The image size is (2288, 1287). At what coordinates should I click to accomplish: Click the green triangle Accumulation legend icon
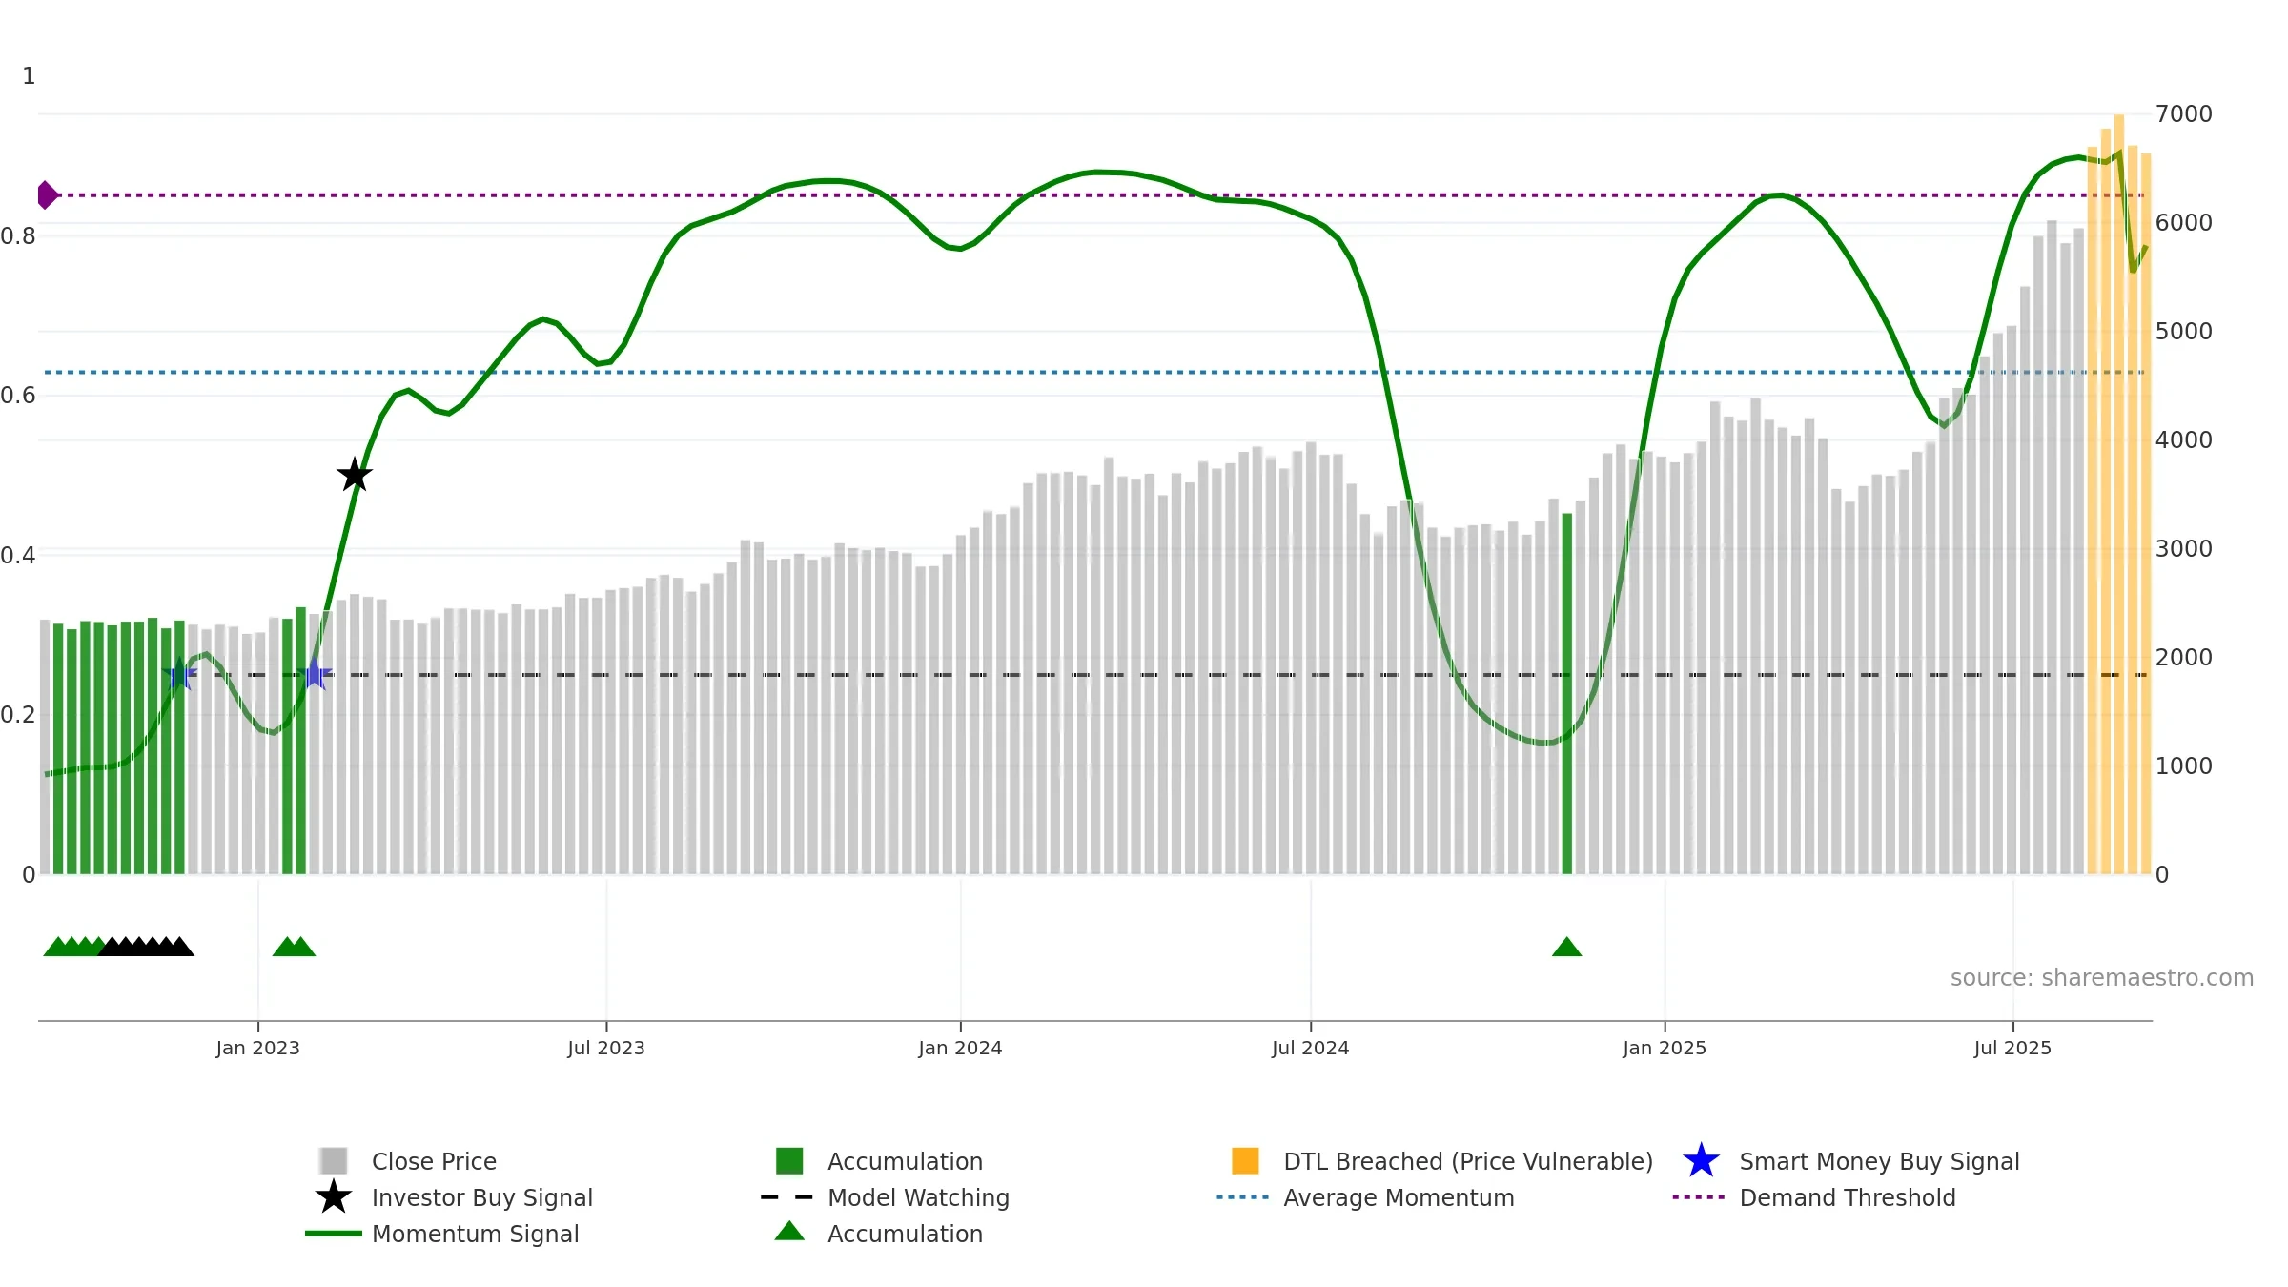[789, 1232]
